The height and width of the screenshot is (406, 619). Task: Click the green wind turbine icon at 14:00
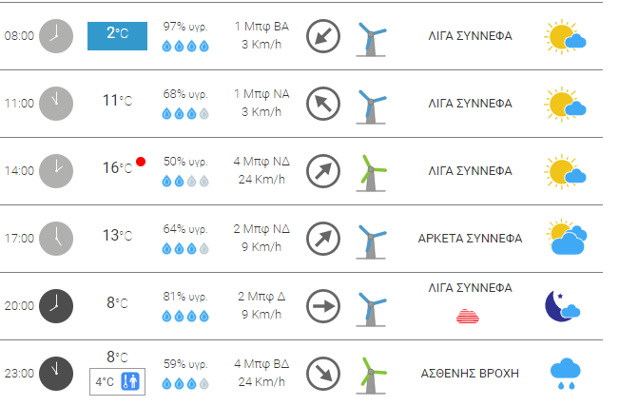tap(371, 171)
